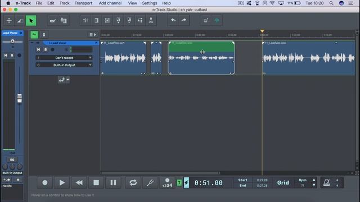Close the Lead Vocal track header
The height and width of the screenshot is (202, 360).
[x=96, y=43]
